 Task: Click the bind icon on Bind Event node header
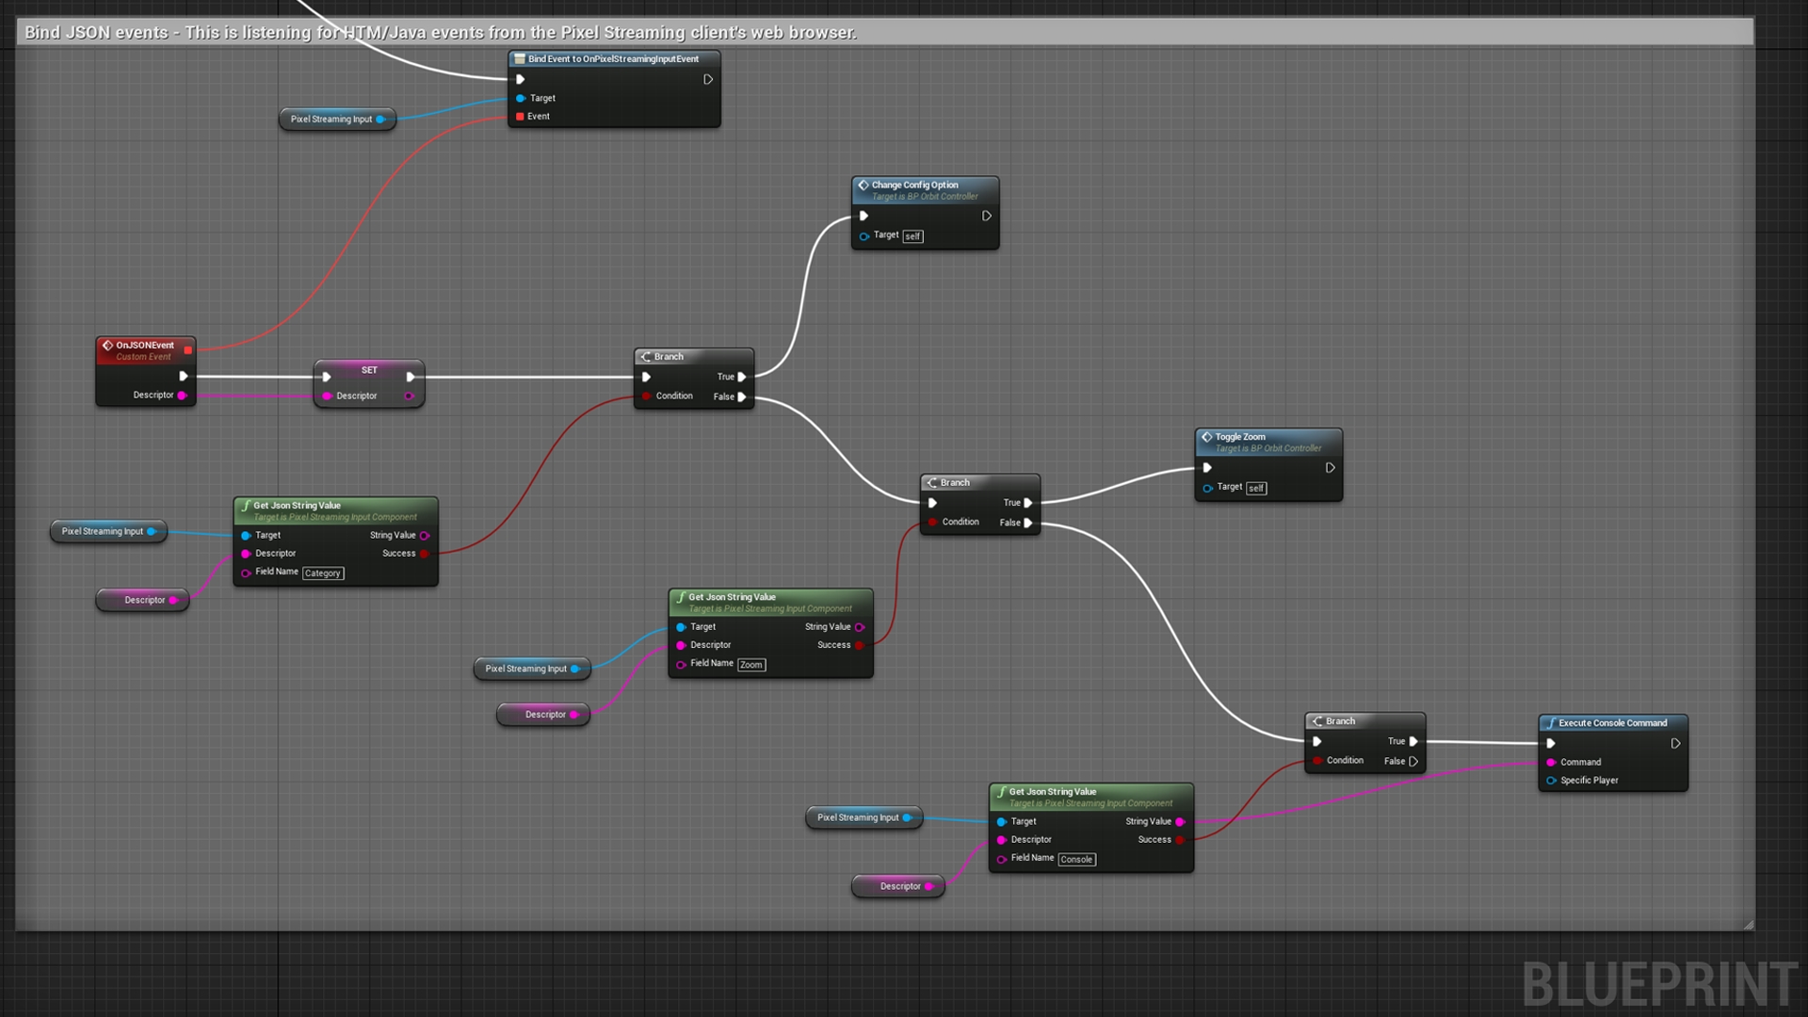coord(521,58)
